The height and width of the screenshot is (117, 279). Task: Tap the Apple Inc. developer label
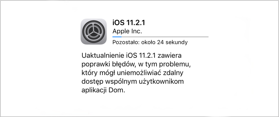pyautogui.click(x=127, y=31)
